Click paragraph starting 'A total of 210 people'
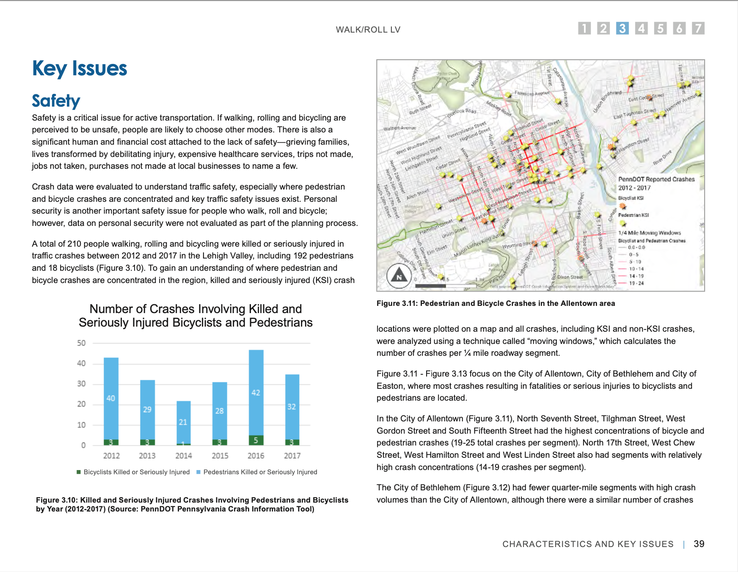This screenshot has width=738, height=572. click(x=193, y=262)
